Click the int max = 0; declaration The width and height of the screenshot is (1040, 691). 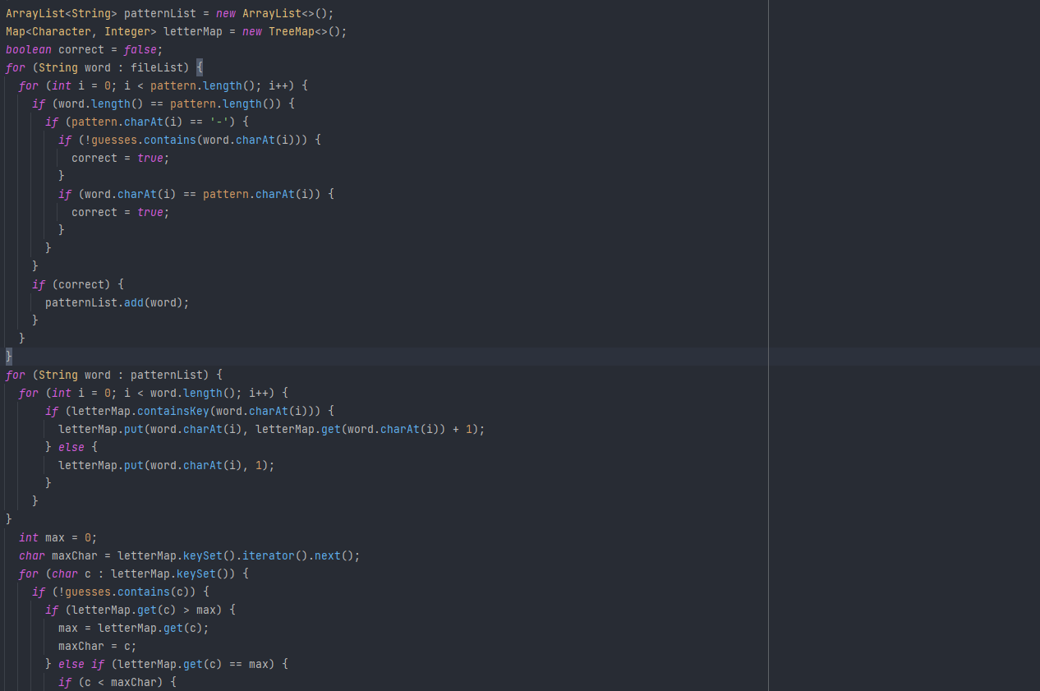pos(58,537)
